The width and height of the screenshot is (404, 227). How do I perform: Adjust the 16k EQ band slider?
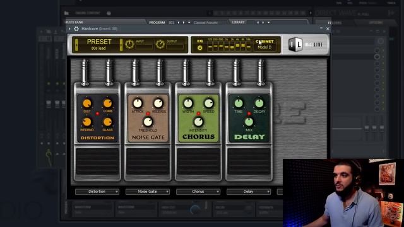(249, 47)
